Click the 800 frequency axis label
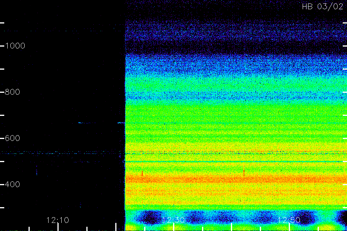Viewport: 347px width, 231px height. [x=12, y=92]
